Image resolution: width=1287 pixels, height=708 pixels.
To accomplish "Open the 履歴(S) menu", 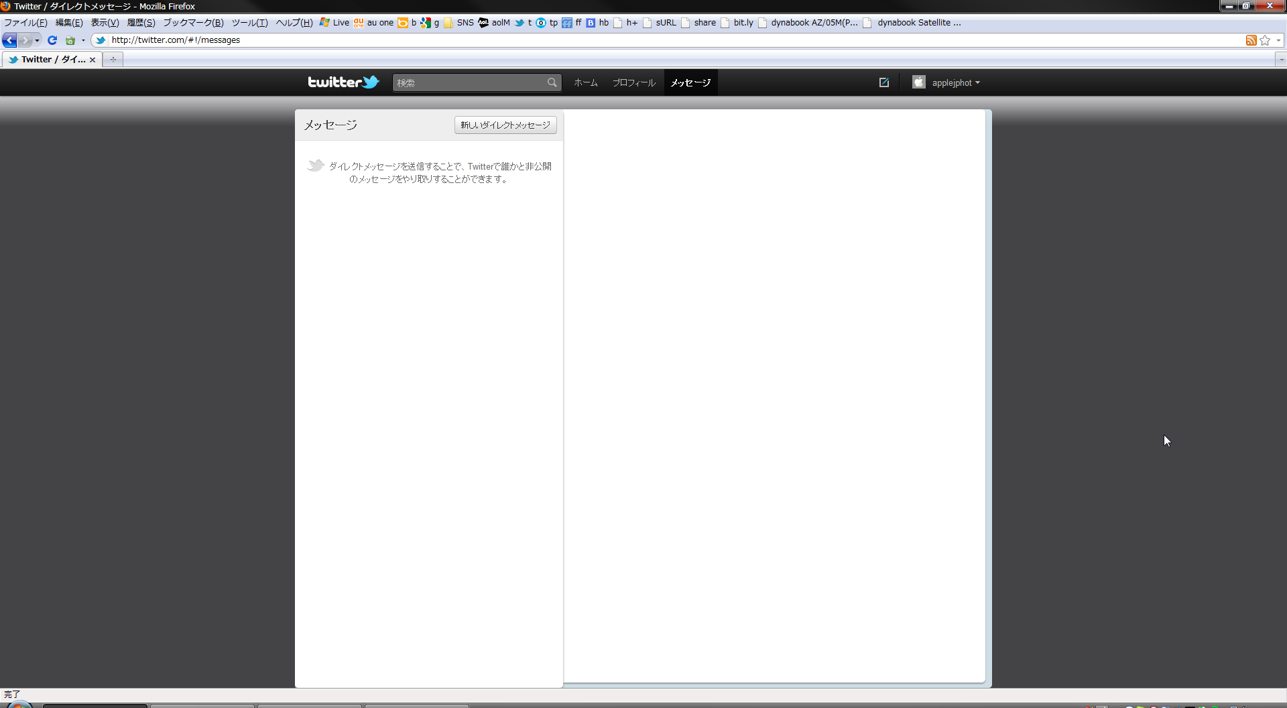I will click(x=141, y=22).
